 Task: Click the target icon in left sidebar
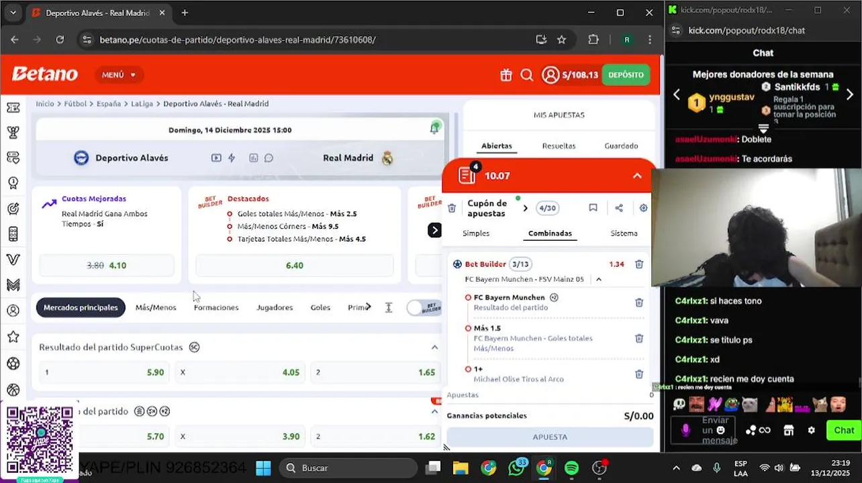13,209
